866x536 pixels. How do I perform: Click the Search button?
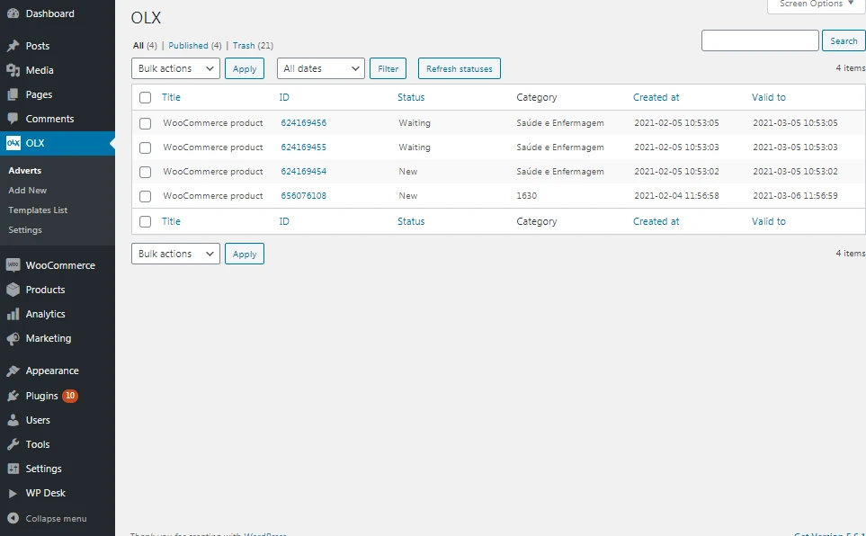[x=844, y=40]
